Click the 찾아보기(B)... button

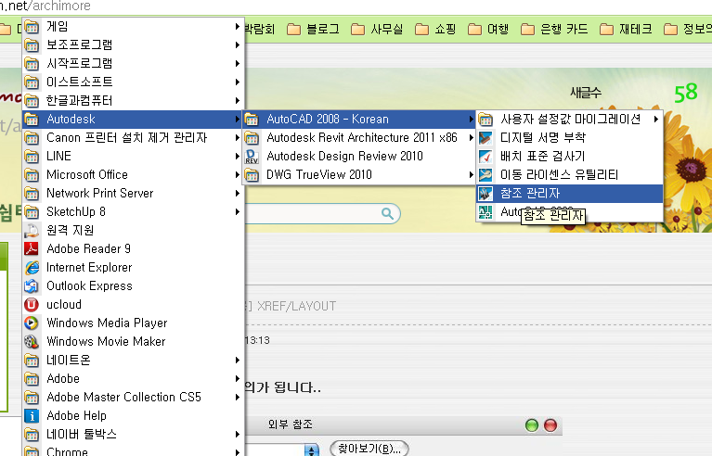(x=369, y=449)
